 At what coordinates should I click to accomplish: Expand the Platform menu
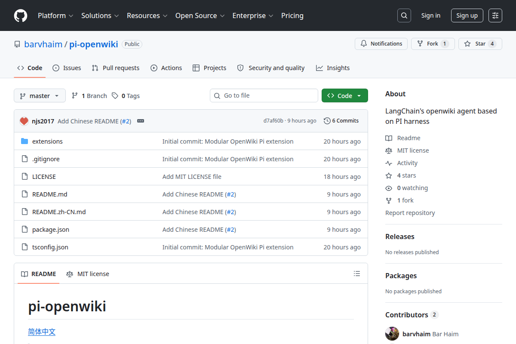click(55, 15)
